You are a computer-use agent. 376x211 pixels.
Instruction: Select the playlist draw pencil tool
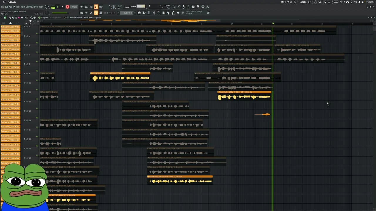pos(10,18)
